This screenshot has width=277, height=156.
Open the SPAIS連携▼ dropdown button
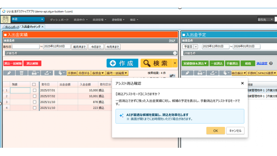tap(267, 73)
